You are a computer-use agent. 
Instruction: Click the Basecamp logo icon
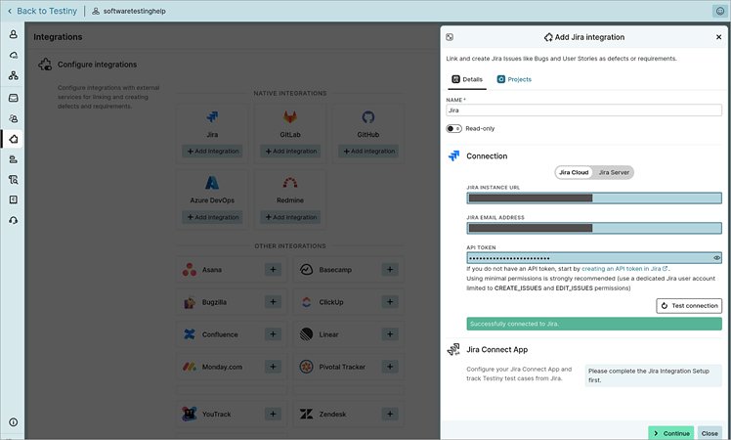point(306,270)
